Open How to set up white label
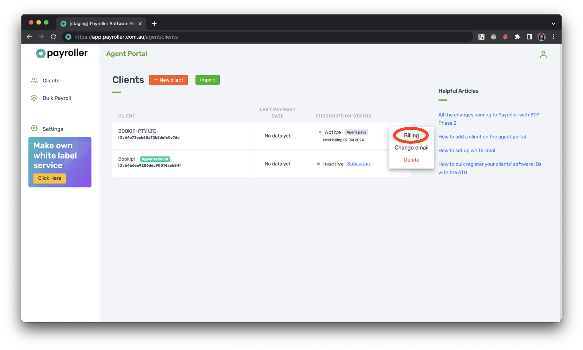Image resolution: width=583 pixels, height=350 pixels. pyautogui.click(x=467, y=150)
